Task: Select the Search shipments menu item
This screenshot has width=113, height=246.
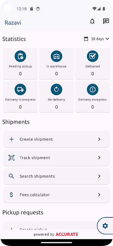Action: coord(56,176)
